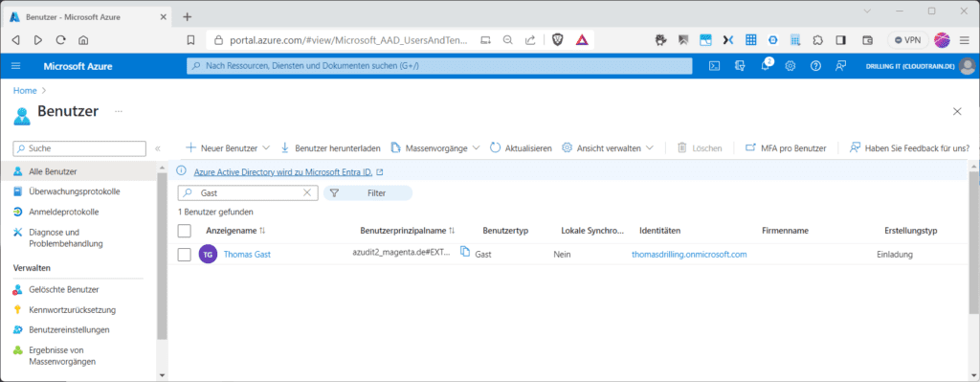Click the Brave Rewards triangle icon
The height and width of the screenshot is (382, 980).
coord(582,40)
